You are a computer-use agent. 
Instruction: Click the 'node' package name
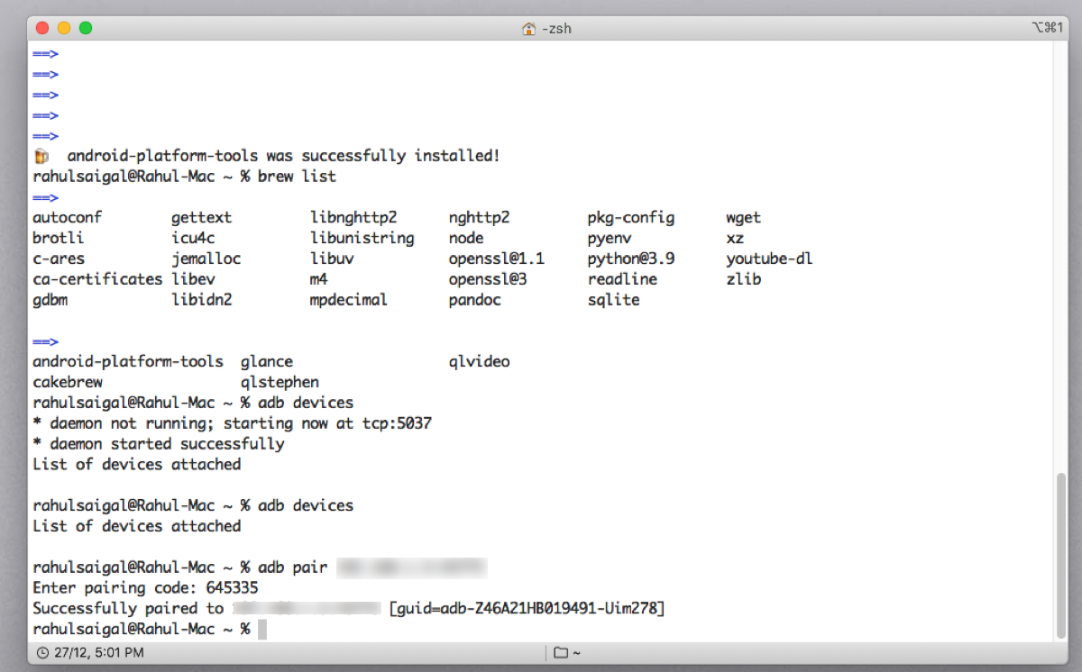465,239
